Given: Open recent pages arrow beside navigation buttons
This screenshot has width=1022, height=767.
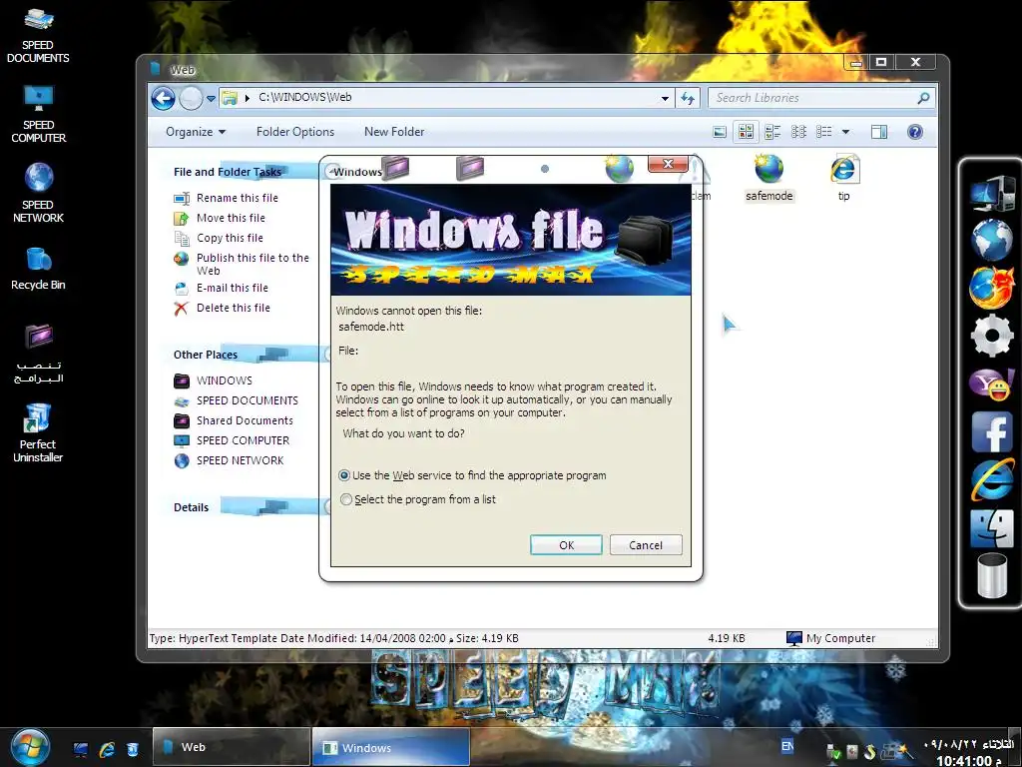Looking at the screenshot, I should pyautogui.click(x=211, y=99).
